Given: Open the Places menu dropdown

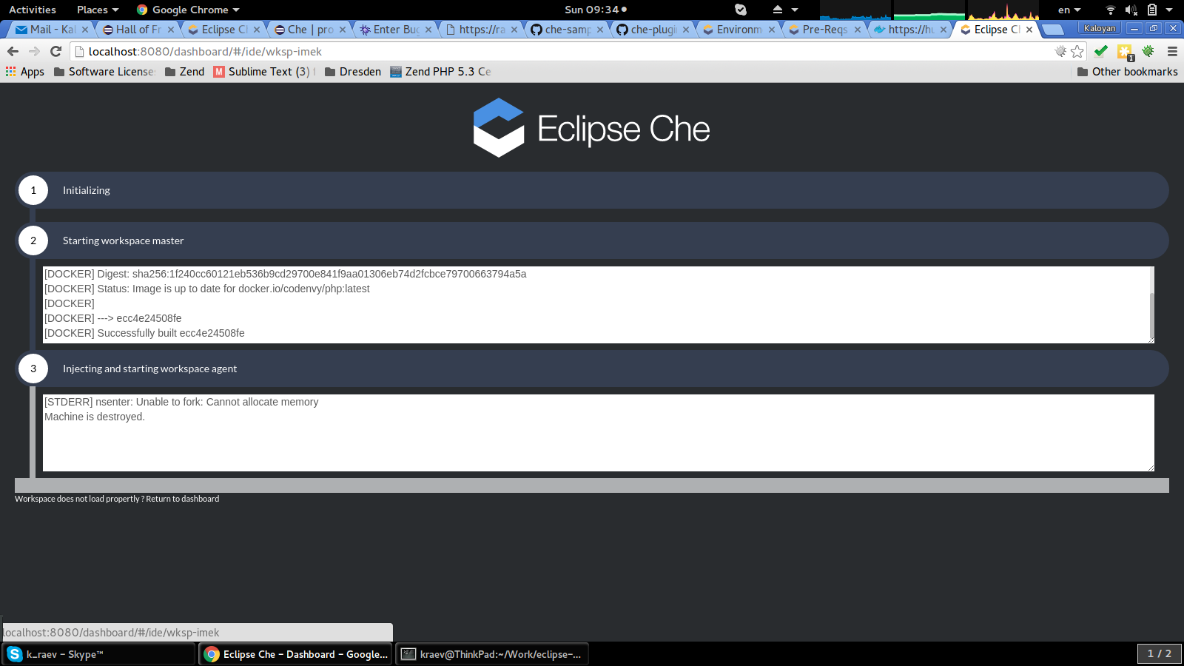Looking at the screenshot, I should tap(98, 10).
